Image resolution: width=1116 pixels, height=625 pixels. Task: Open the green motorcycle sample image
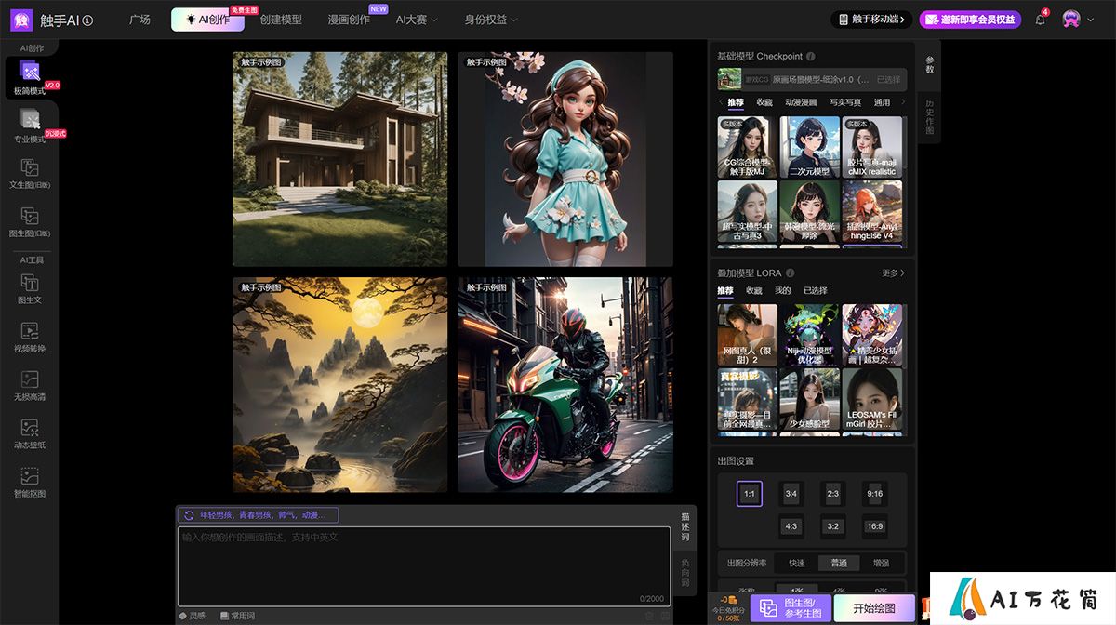coord(565,384)
